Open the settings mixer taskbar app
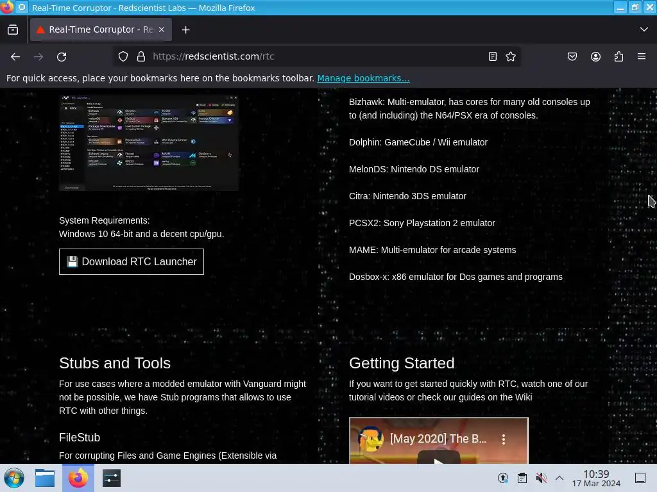Image resolution: width=657 pixels, height=492 pixels. (x=112, y=478)
